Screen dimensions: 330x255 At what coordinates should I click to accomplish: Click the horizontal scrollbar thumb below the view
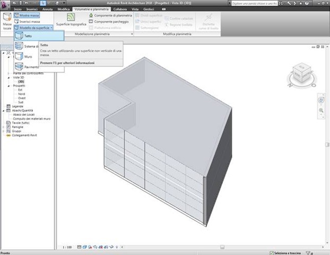point(222,247)
